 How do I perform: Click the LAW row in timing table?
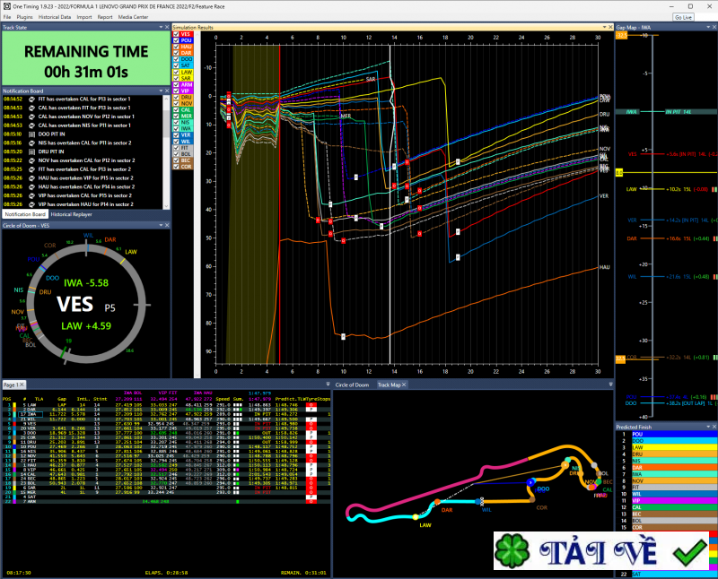coord(166,405)
